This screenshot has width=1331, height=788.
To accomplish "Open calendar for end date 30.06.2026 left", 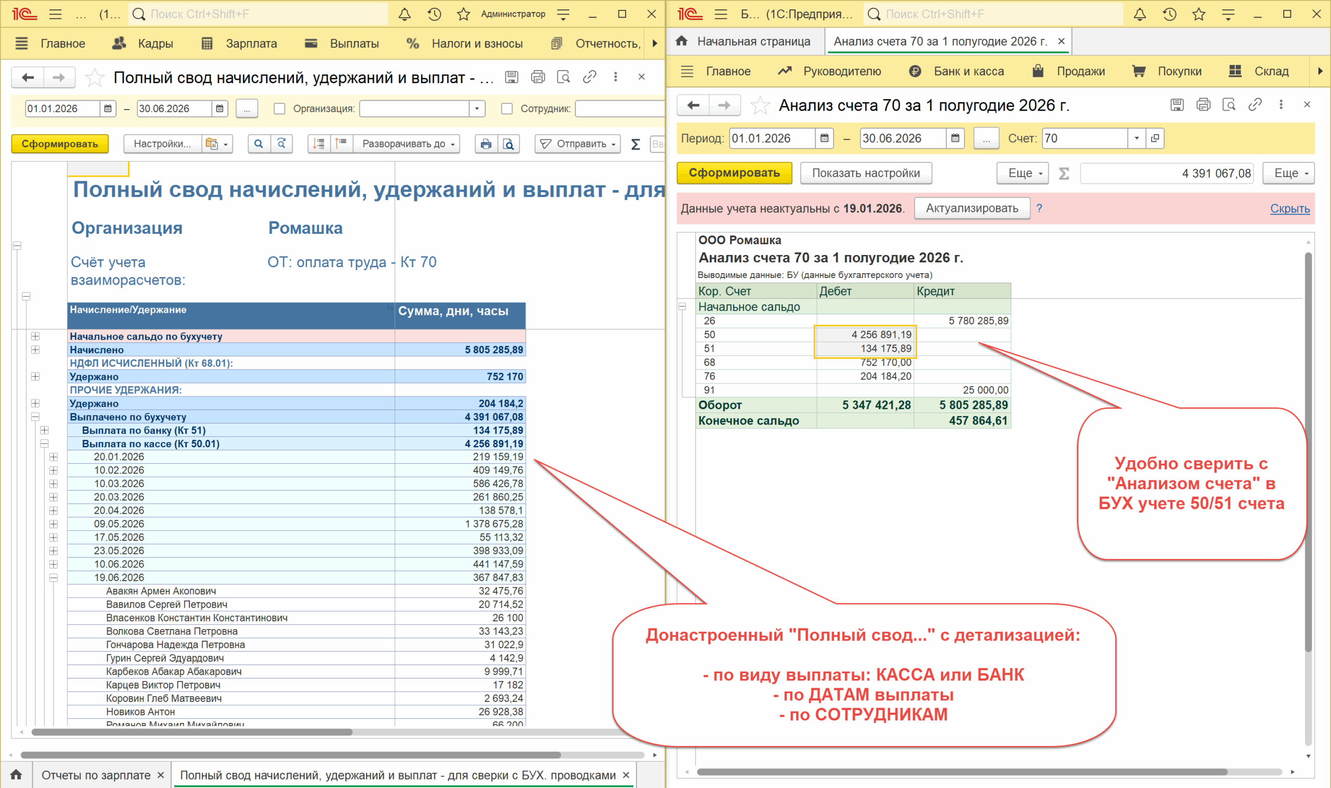I will [219, 109].
